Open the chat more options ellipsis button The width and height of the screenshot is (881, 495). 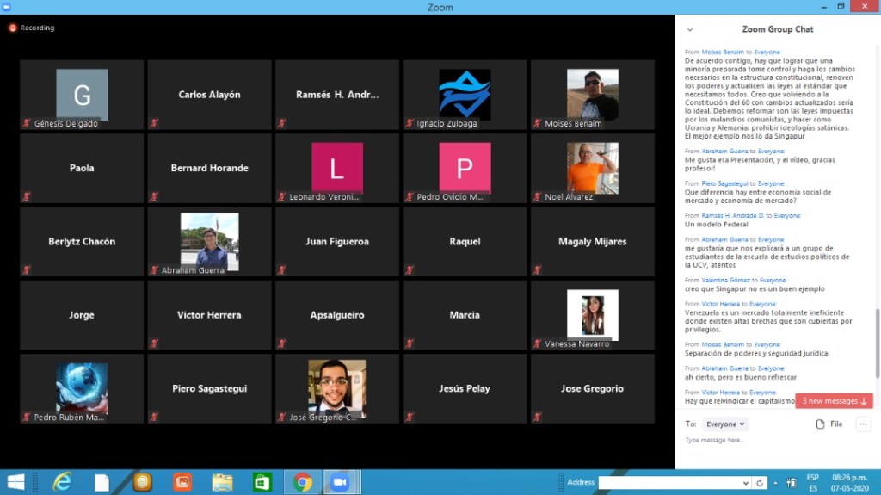click(x=863, y=424)
